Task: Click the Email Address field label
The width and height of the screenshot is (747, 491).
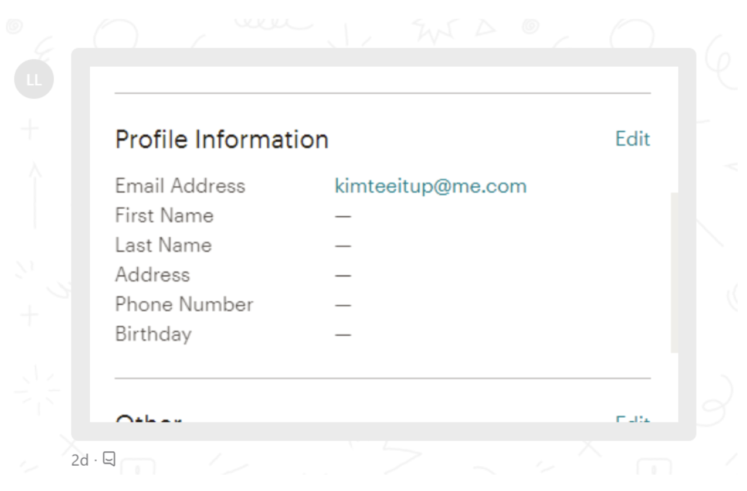Action: [180, 186]
